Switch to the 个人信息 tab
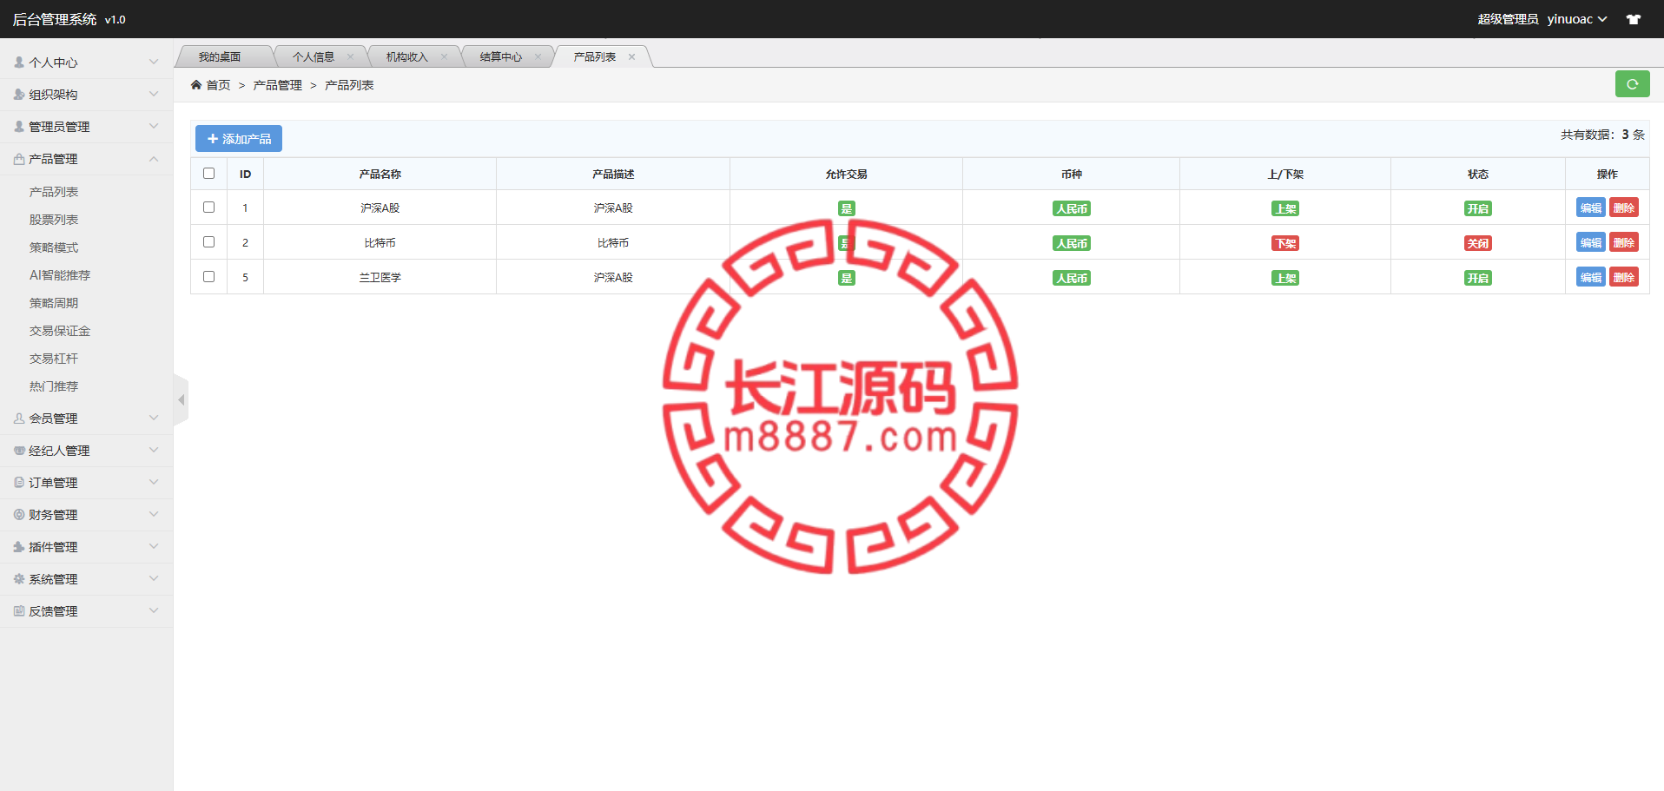 (x=314, y=57)
